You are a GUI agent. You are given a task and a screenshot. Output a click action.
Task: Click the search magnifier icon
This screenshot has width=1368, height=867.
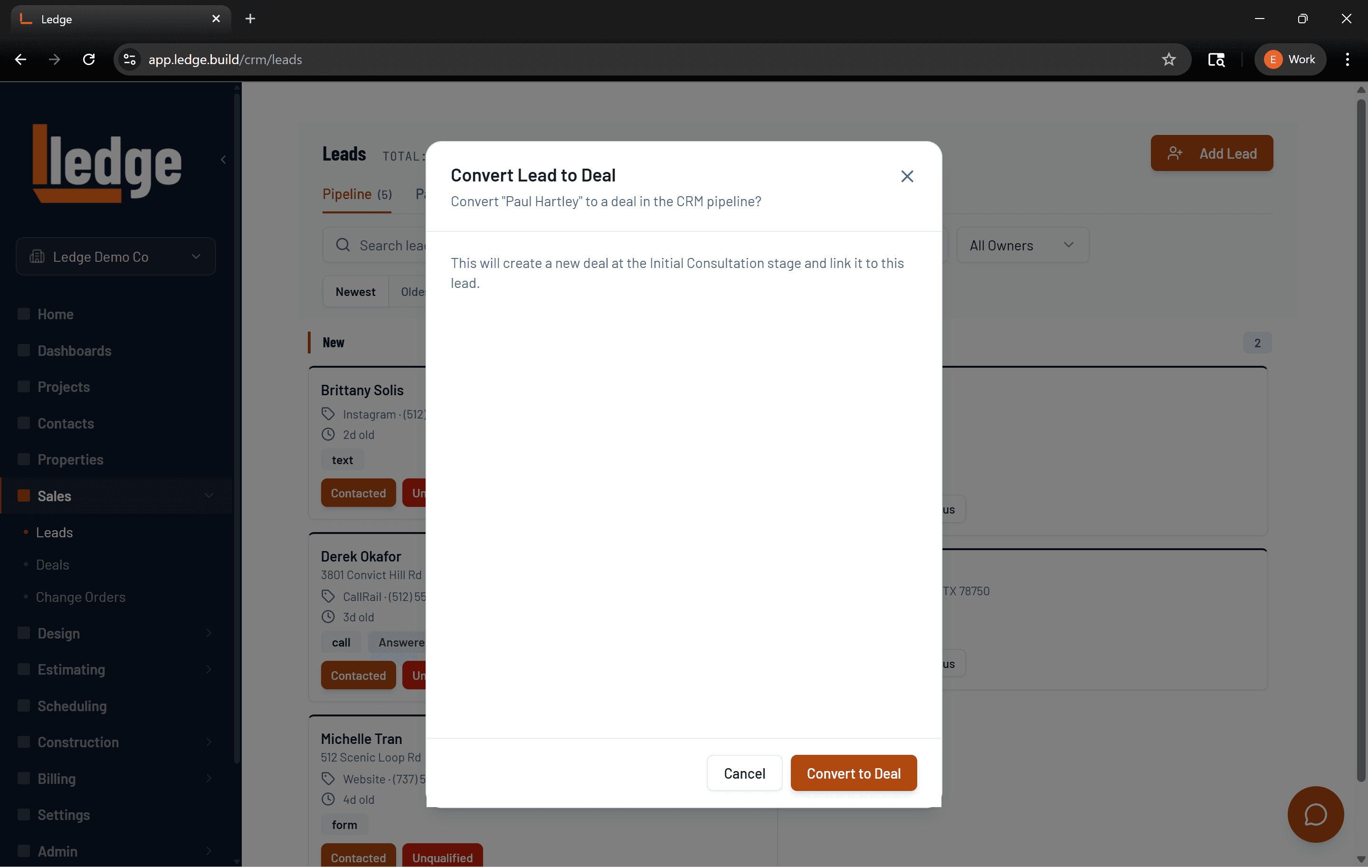(x=342, y=245)
